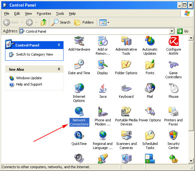Open the Display settings icon
The width and height of the screenshot is (195, 171).
tap(103, 64)
